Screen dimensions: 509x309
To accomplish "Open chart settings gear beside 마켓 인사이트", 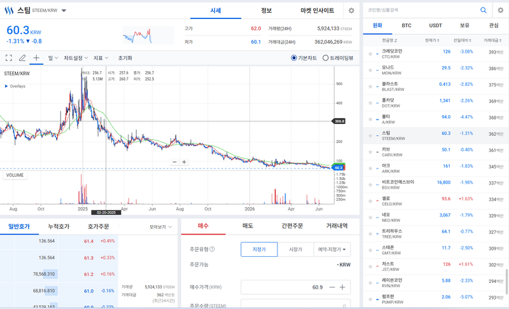I will tap(351, 10).
